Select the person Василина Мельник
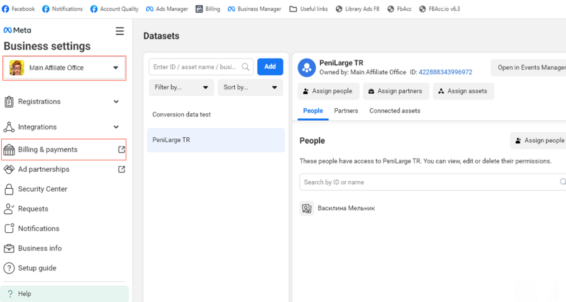This screenshot has width=566, height=302. coord(346,208)
